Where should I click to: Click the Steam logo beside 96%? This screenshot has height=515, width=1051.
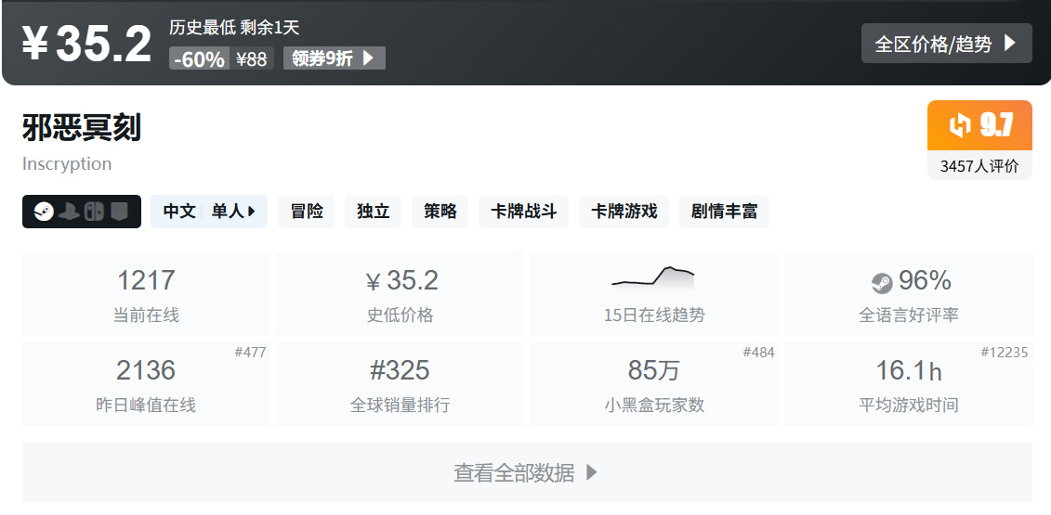pyautogui.click(x=882, y=283)
